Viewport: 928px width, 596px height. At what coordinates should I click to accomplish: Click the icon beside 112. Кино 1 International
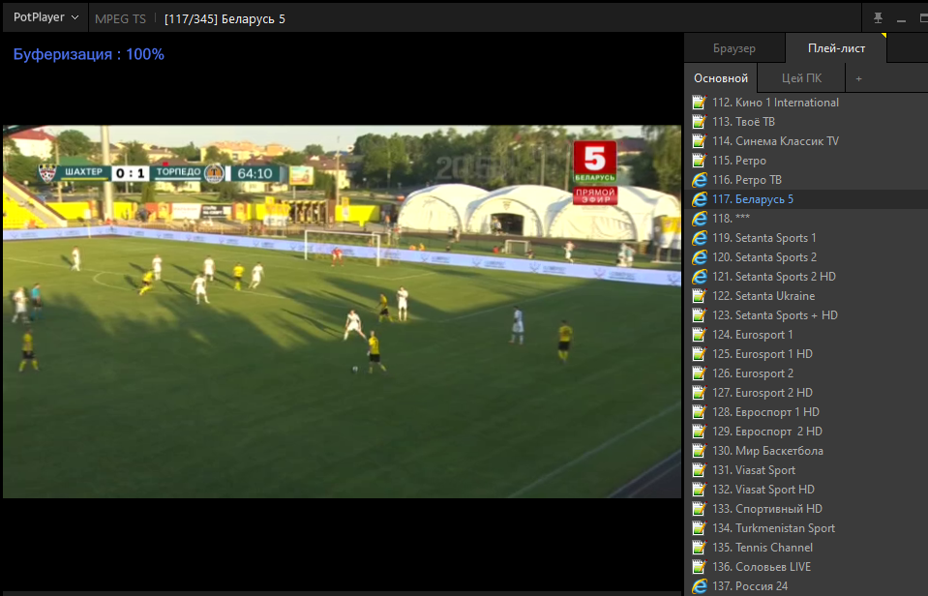pyautogui.click(x=699, y=103)
